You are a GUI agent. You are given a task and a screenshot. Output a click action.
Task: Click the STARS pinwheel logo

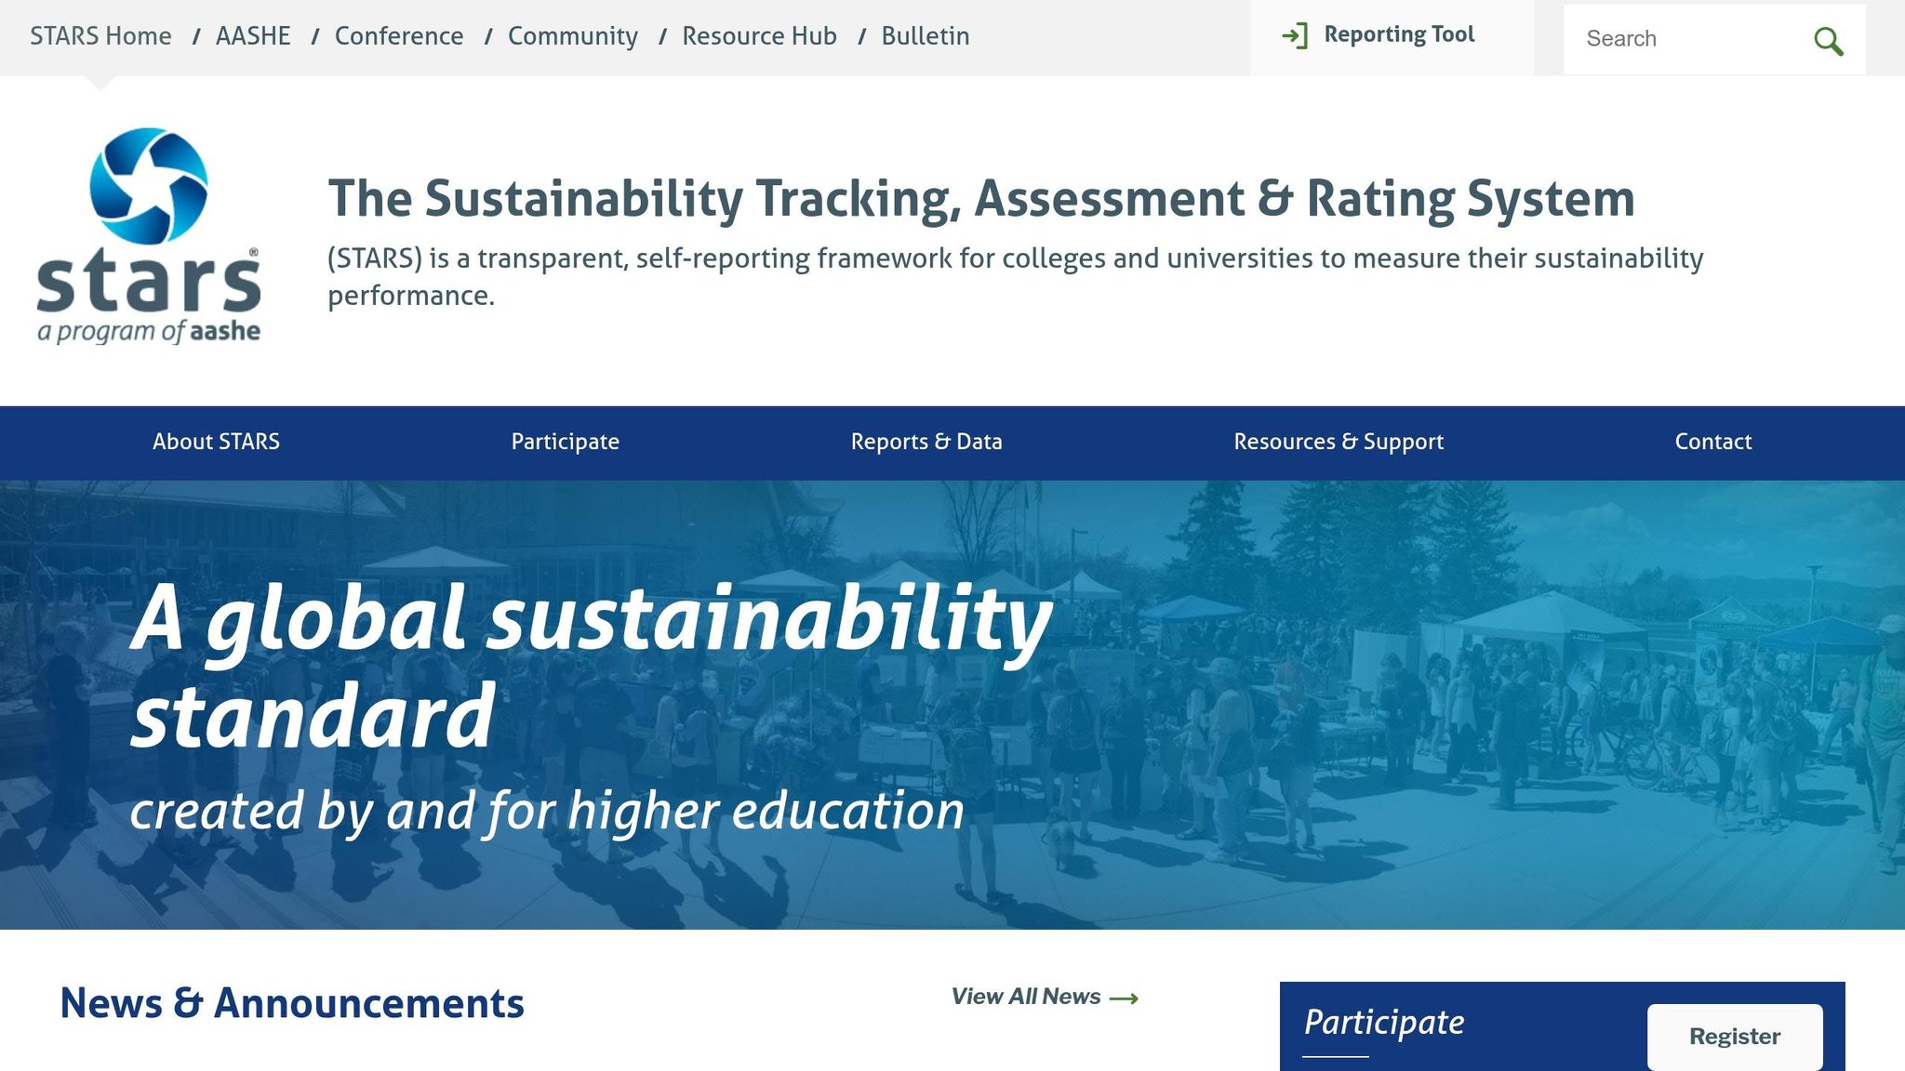(149, 186)
